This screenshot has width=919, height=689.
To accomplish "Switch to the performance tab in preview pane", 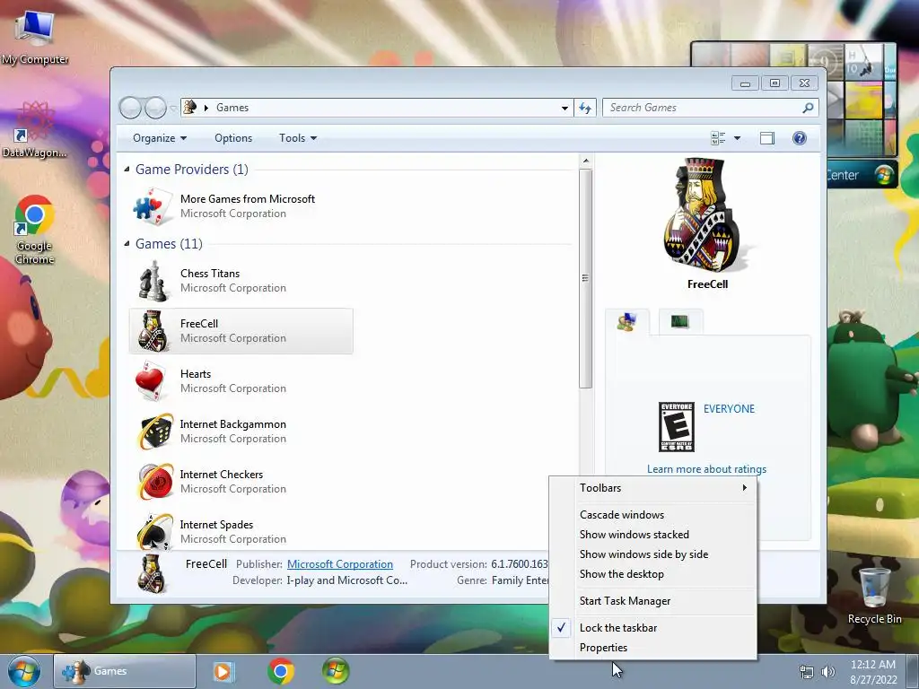I will click(680, 322).
